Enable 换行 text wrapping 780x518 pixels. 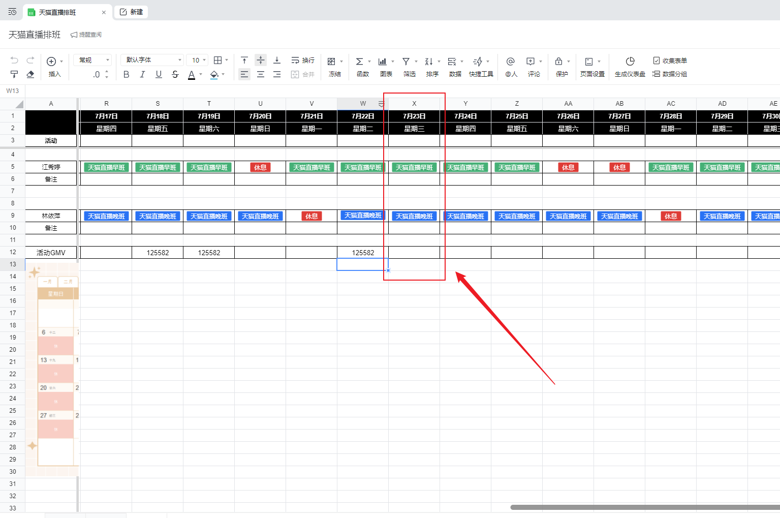point(303,60)
